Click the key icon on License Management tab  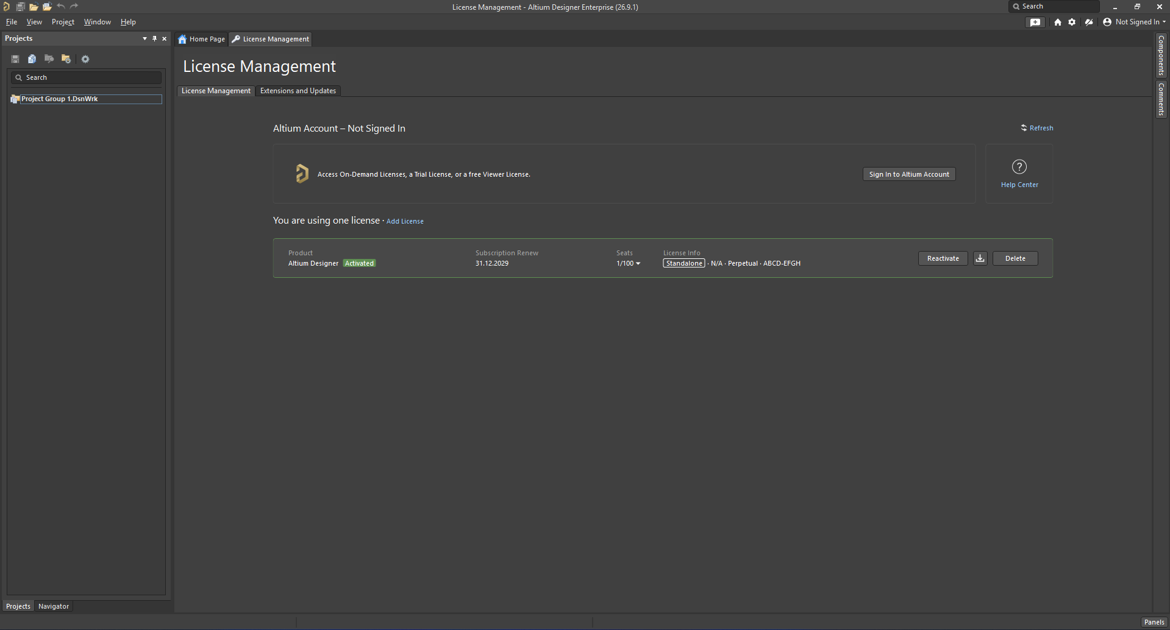click(236, 39)
